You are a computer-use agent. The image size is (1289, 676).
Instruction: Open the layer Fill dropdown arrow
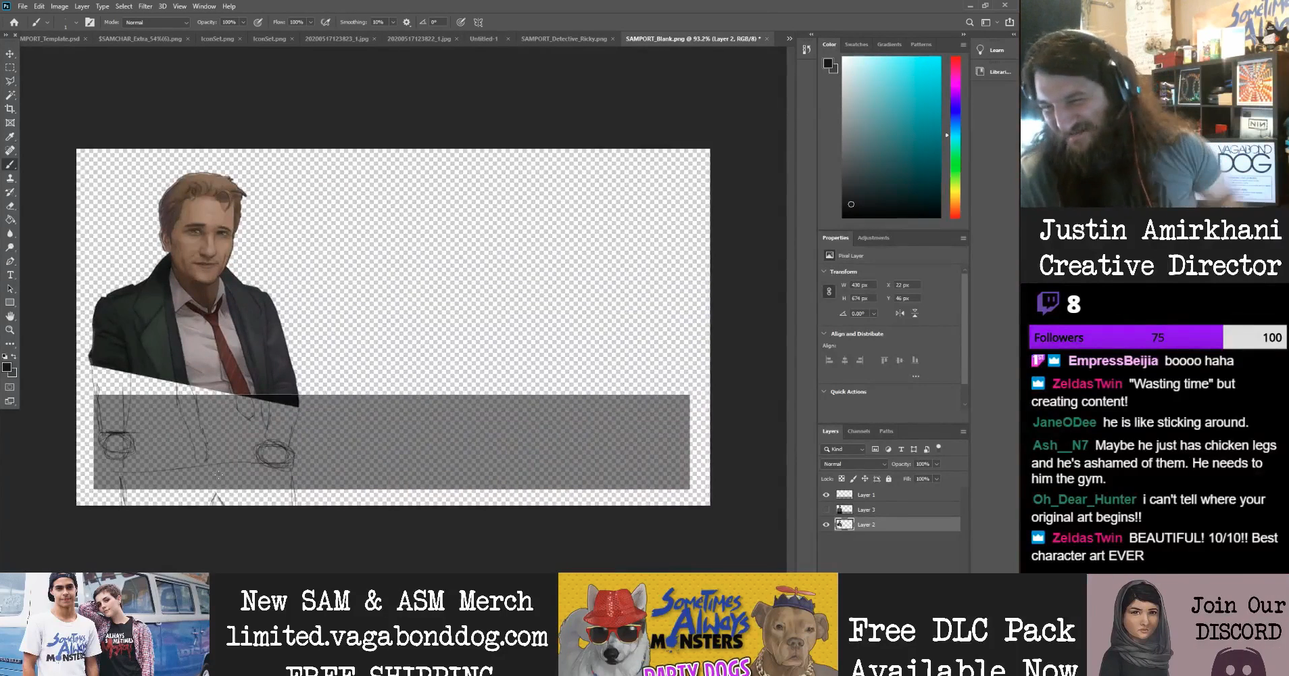[x=937, y=479]
